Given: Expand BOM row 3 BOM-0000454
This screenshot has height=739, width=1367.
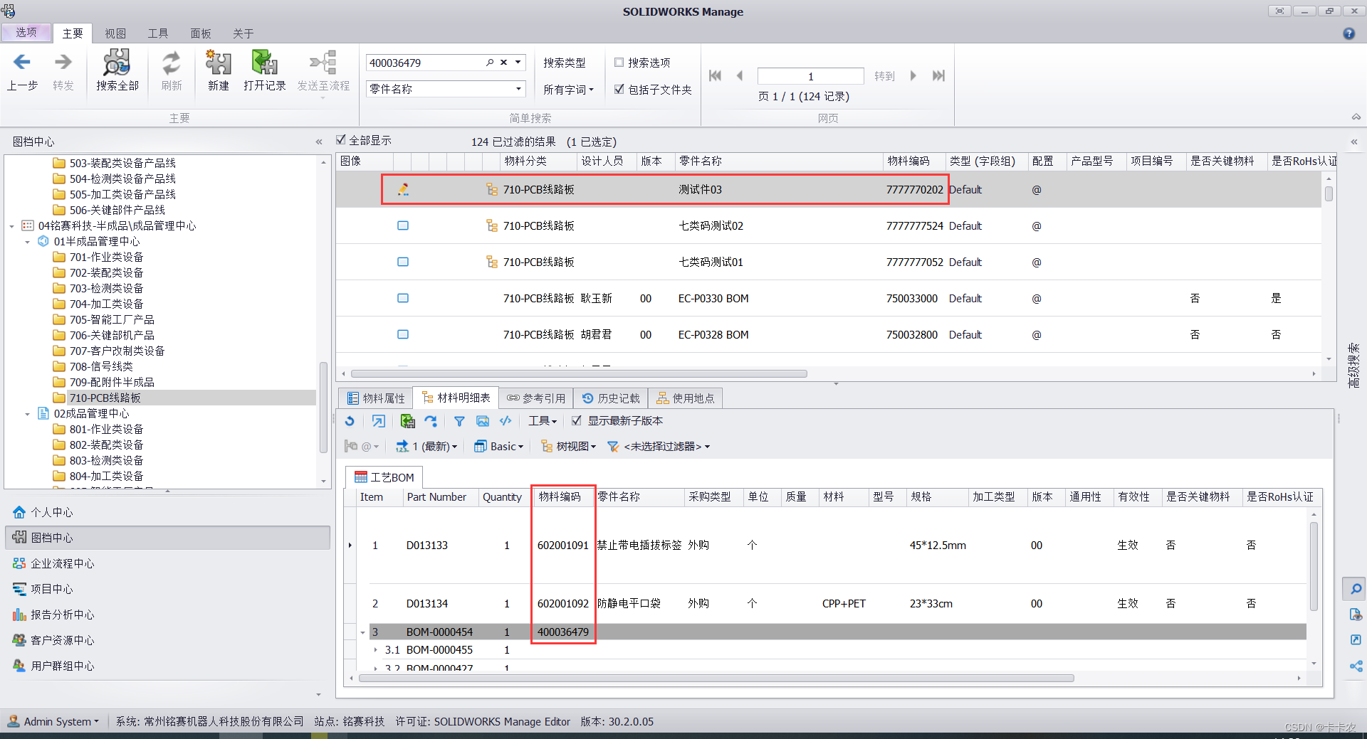Looking at the screenshot, I should (362, 632).
